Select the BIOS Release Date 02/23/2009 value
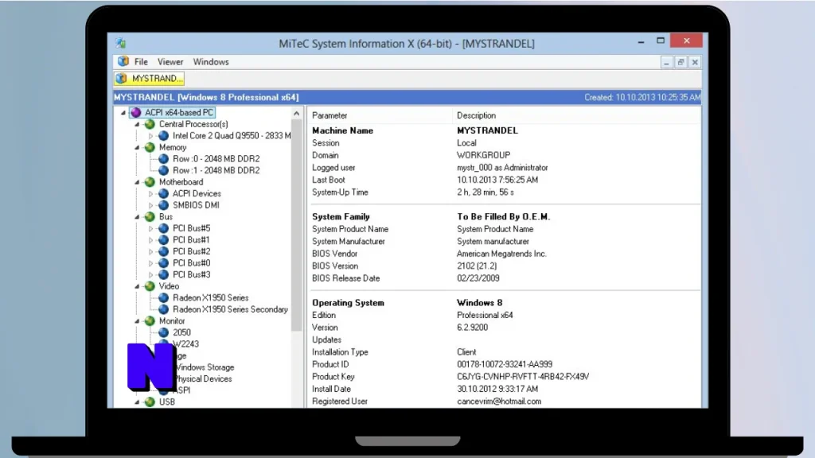 [x=478, y=278]
